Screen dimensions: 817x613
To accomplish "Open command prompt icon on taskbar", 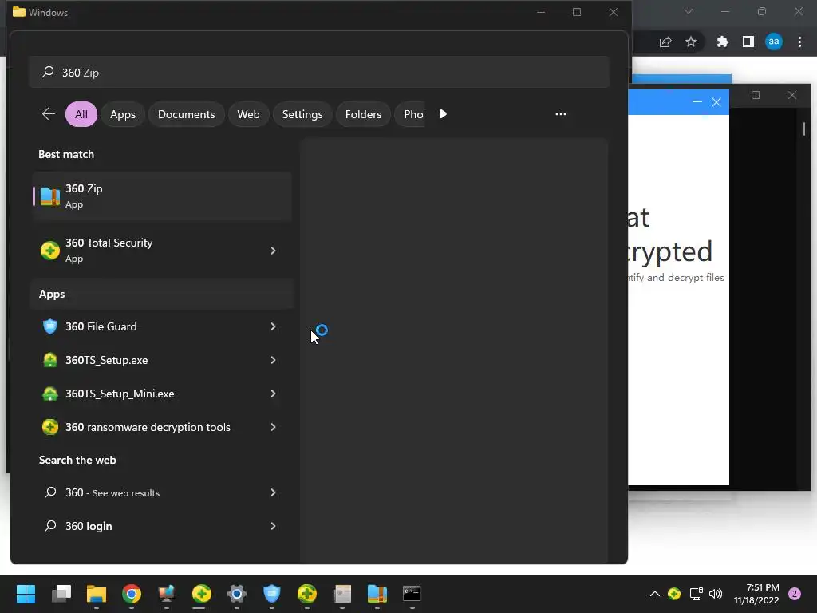I will [x=412, y=594].
